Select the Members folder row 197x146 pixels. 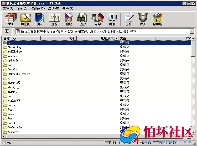[x=97, y=132]
